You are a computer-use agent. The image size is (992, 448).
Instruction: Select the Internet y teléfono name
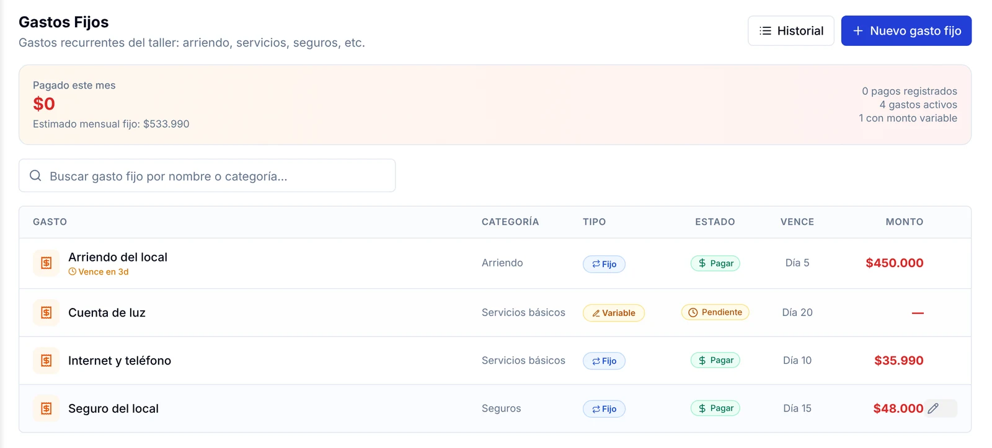(x=120, y=361)
